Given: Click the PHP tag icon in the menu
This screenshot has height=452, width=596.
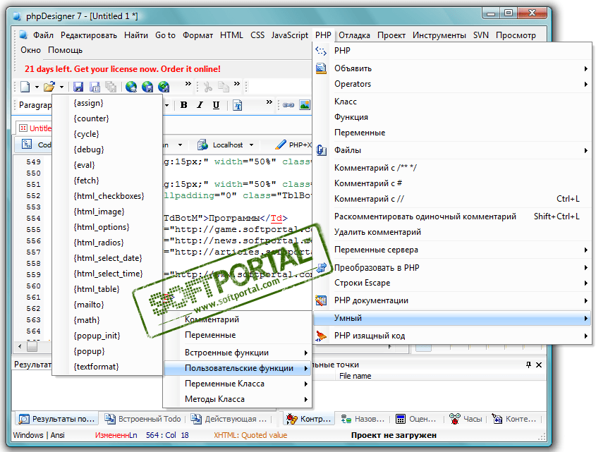Looking at the screenshot, I should point(321,51).
